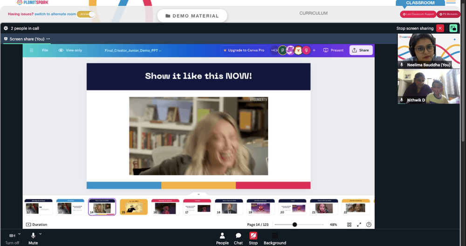466x246 pixels.
Task: Click switch to alternate room link
Action: (55, 14)
